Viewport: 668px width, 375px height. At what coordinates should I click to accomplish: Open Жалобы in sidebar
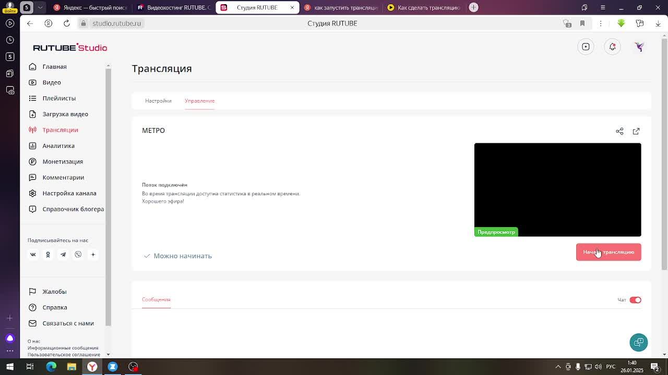[54, 292]
